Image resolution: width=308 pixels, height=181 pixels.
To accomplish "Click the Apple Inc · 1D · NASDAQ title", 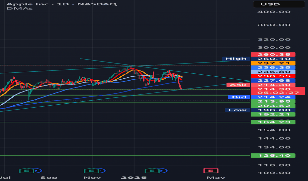I will point(62,4).
